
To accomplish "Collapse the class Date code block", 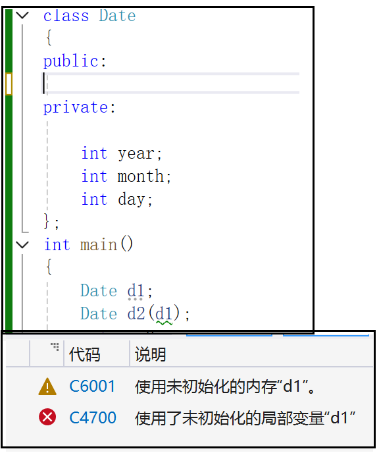I will 22,15.
